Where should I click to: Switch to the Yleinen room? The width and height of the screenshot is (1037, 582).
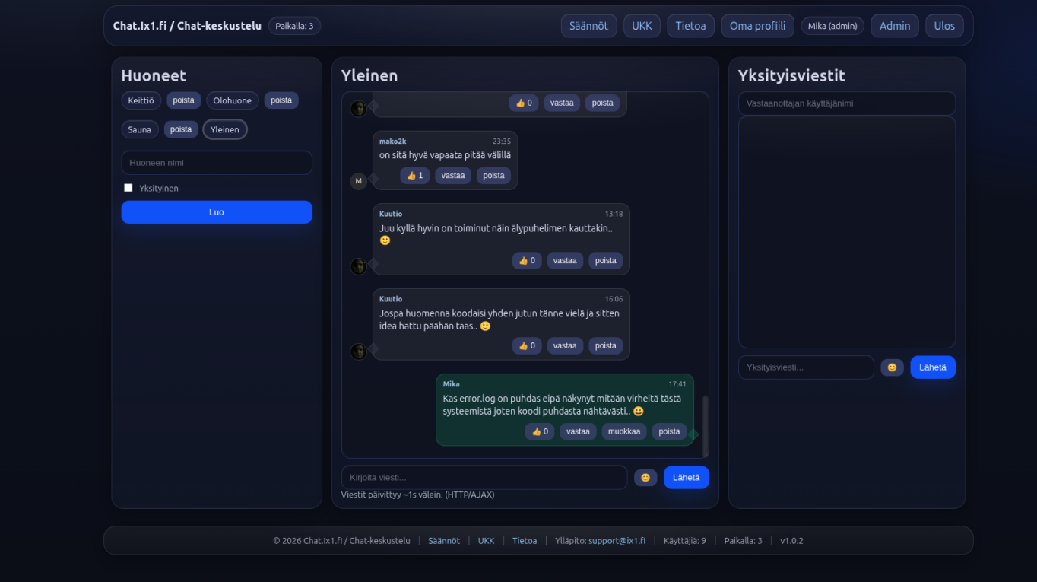[224, 129]
